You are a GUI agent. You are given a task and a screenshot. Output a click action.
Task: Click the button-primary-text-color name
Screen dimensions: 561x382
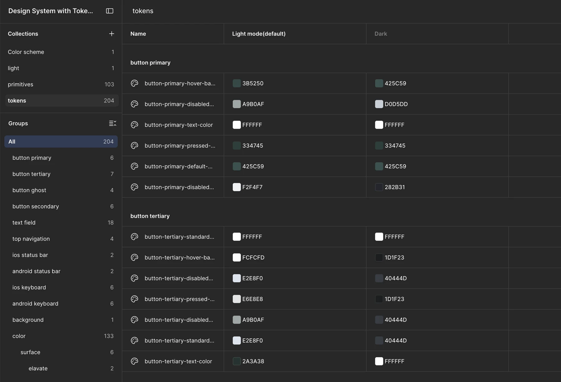pos(179,125)
